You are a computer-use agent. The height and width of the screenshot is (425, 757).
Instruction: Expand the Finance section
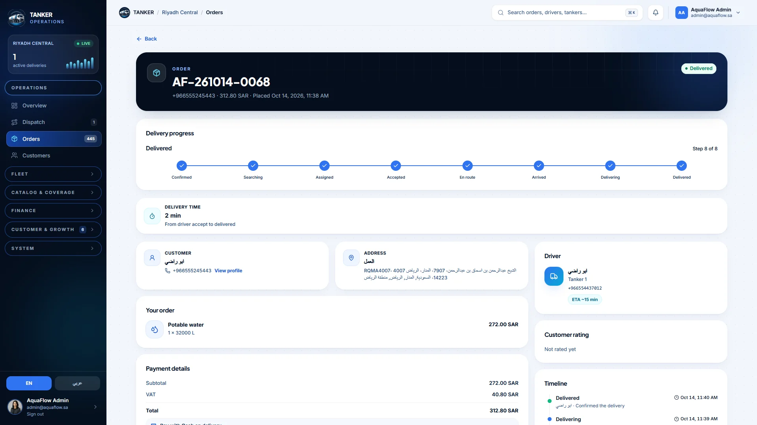[x=53, y=211]
